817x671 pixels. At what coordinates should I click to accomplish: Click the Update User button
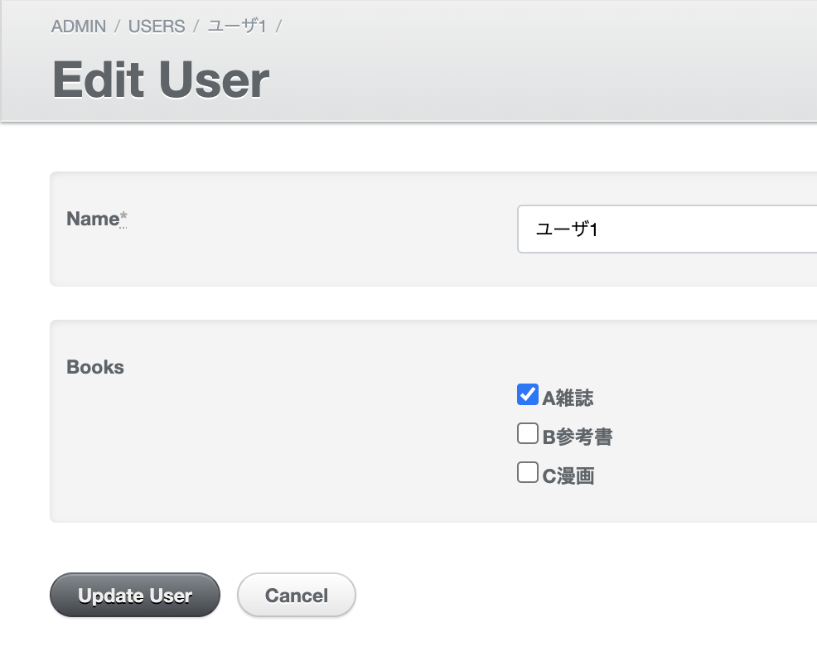coord(135,595)
